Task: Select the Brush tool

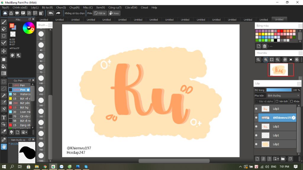Action: coord(4,22)
